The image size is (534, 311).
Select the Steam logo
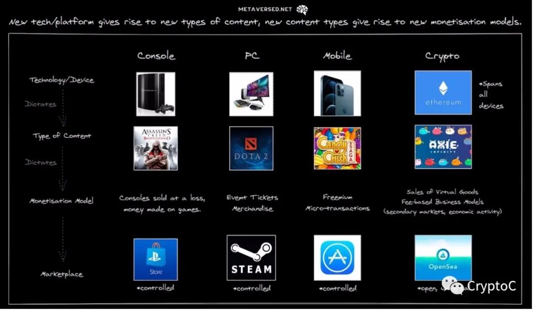pos(251,258)
